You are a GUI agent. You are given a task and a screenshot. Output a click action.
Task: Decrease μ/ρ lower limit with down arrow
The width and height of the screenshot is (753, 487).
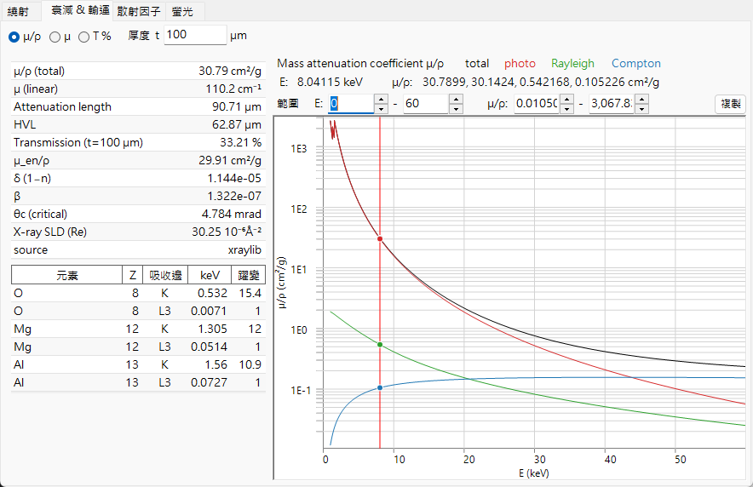point(567,109)
